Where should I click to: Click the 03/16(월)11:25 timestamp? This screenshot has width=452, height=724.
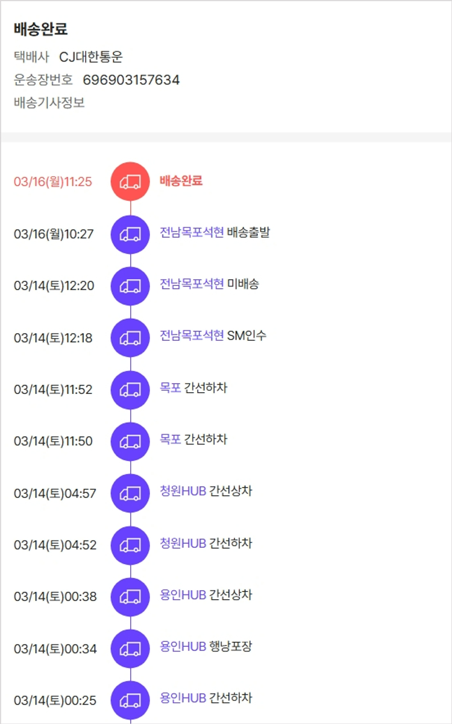pos(53,182)
